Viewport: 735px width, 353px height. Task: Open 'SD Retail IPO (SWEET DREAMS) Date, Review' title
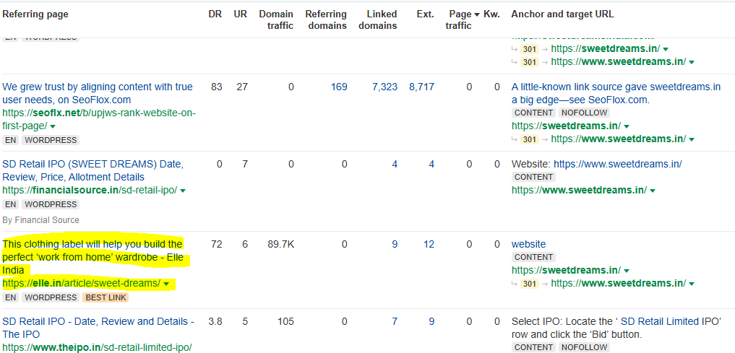[93, 171]
